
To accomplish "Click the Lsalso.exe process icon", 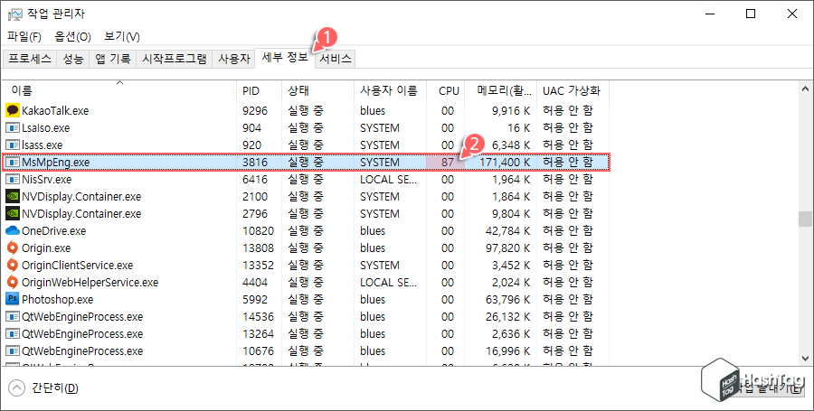I will click(x=13, y=127).
